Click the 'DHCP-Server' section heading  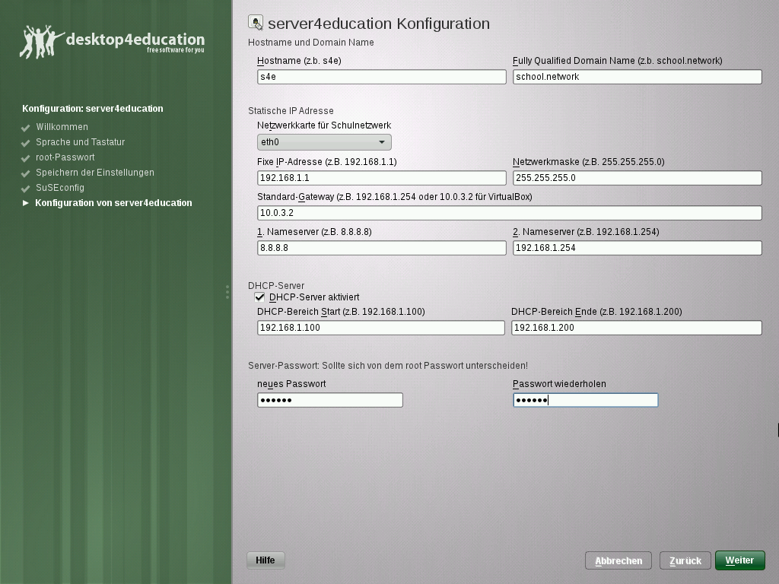point(276,286)
